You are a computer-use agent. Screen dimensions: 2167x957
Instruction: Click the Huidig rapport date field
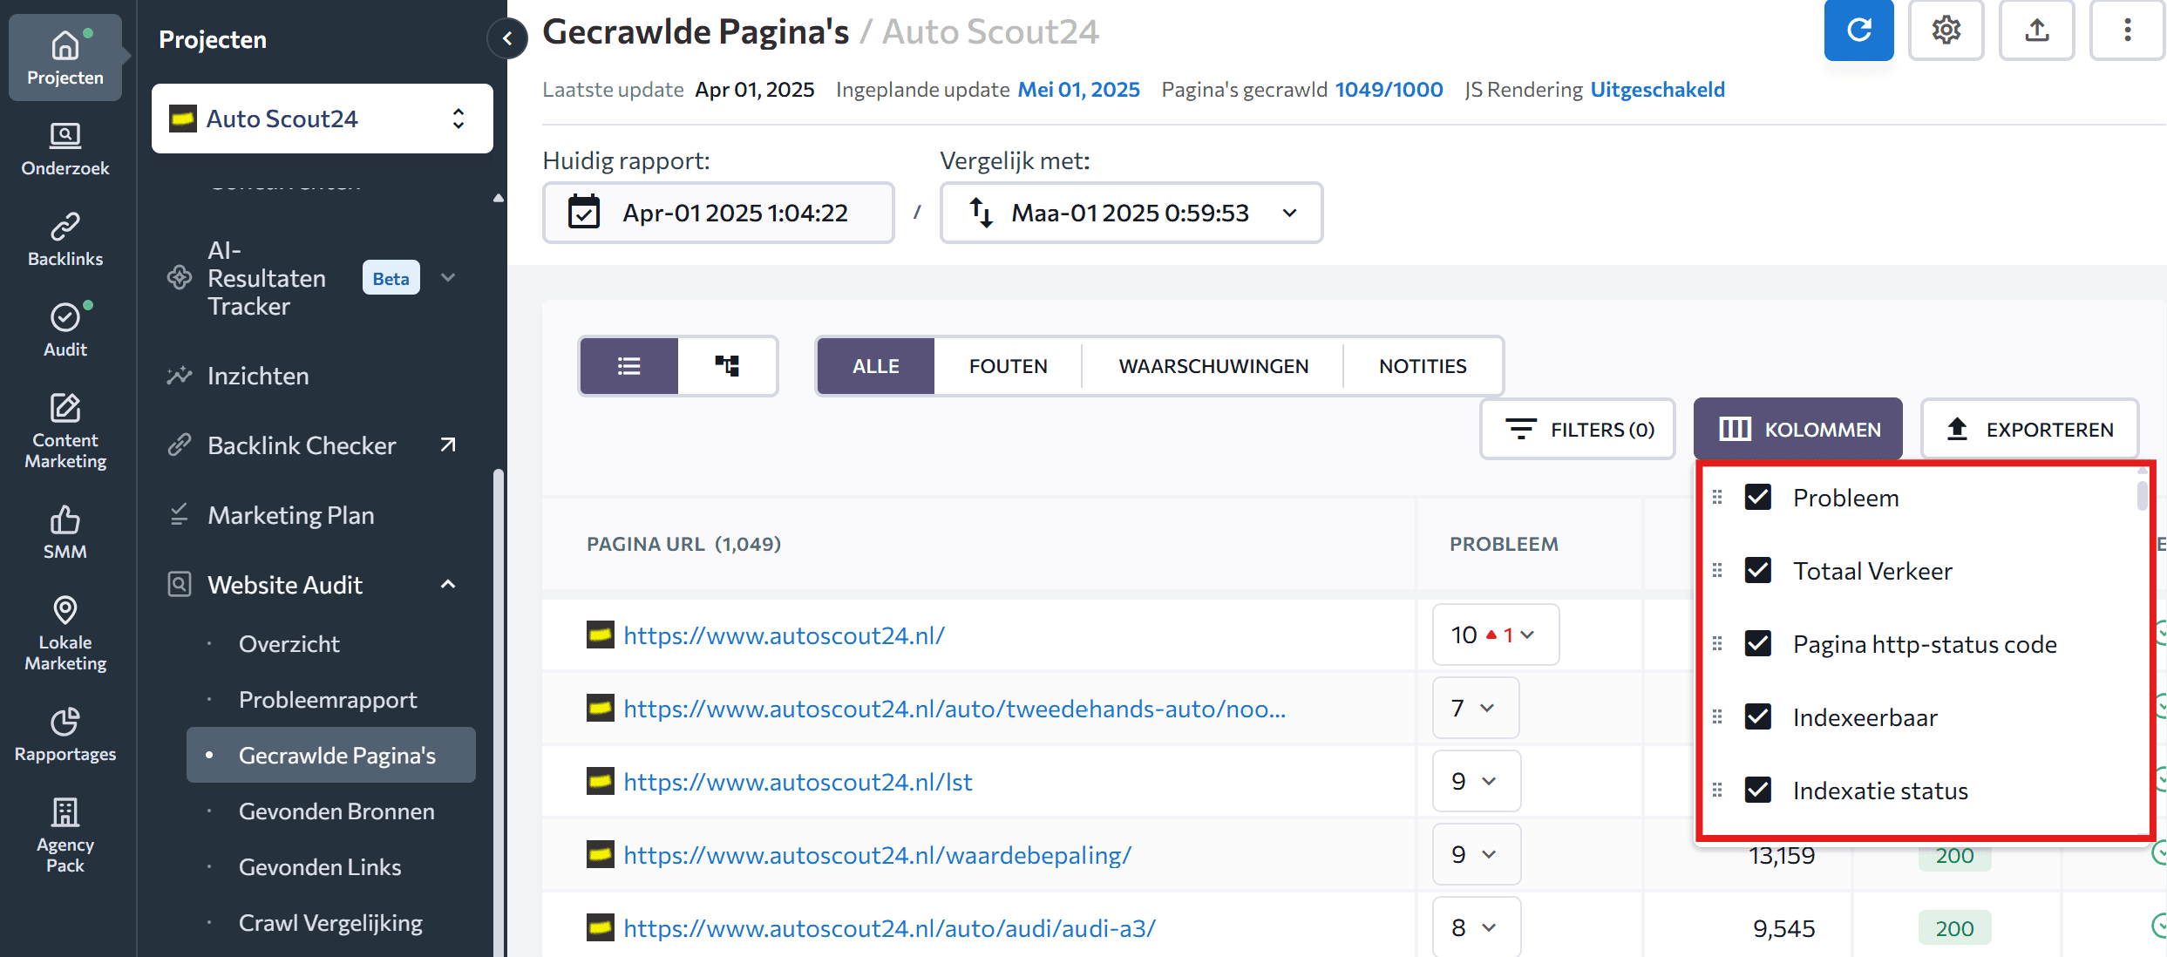click(x=718, y=213)
